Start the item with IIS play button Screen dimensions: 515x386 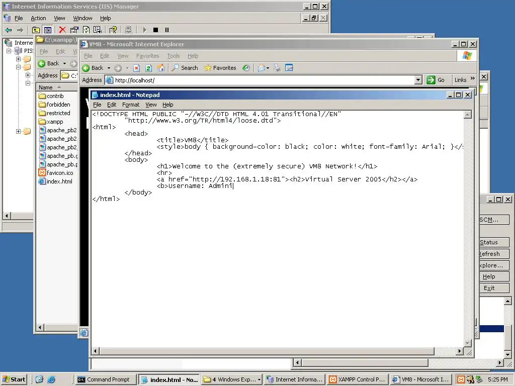pyautogui.click(x=144, y=30)
